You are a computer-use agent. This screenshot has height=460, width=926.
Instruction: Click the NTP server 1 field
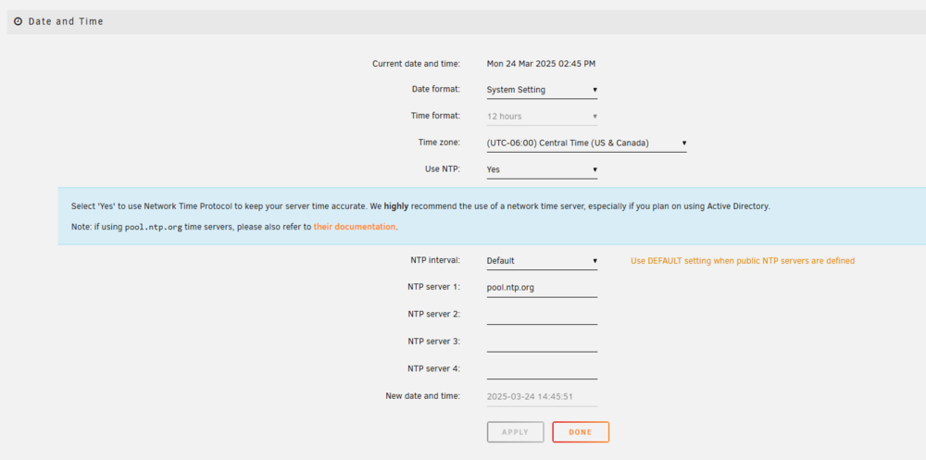[542, 288]
